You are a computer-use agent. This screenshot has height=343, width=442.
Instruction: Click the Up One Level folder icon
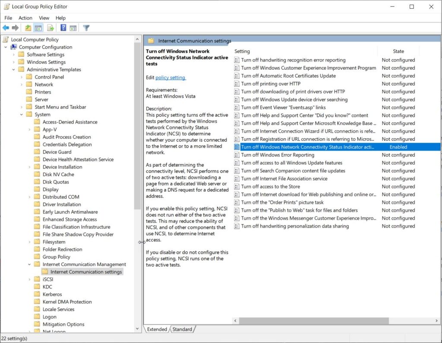[28, 28]
